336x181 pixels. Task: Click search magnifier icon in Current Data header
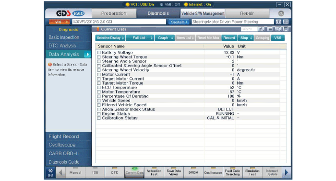click(261, 29)
